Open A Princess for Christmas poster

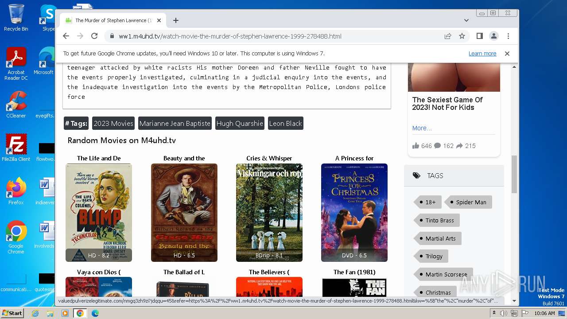(354, 213)
